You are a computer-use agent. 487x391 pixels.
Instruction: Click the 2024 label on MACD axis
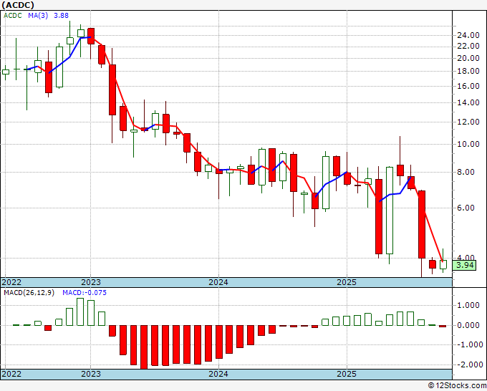[218, 374]
